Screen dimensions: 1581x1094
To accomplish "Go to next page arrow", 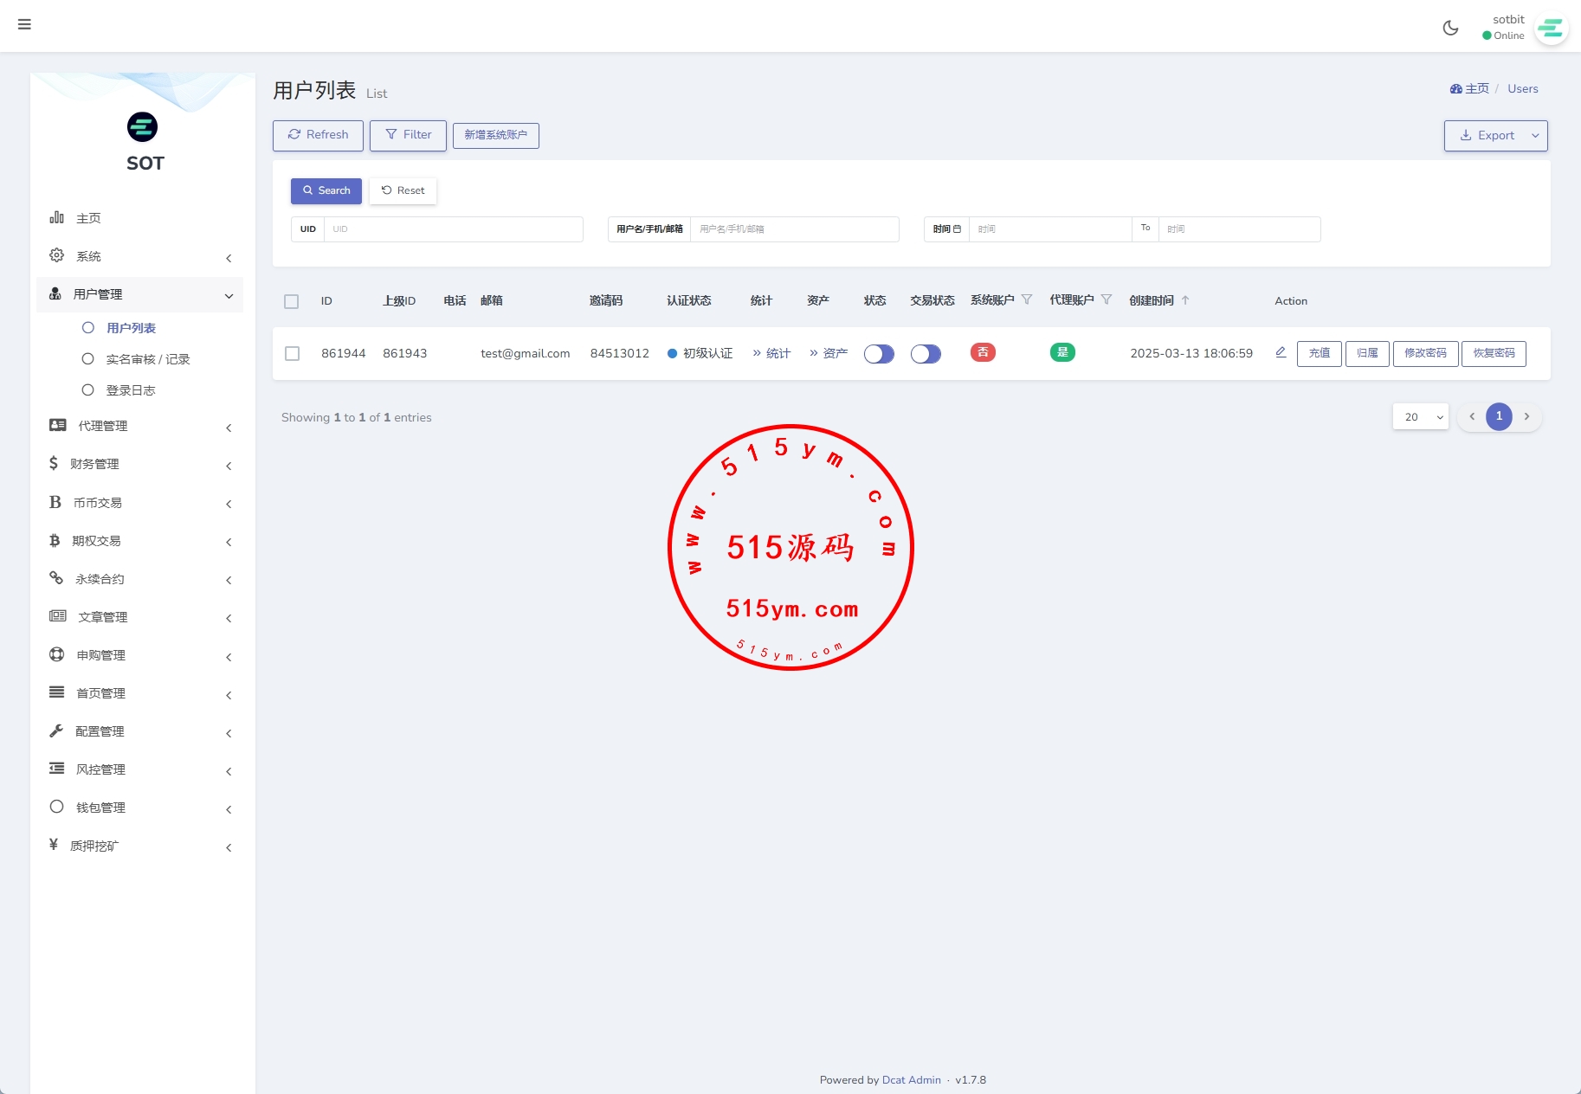I will (1526, 416).
